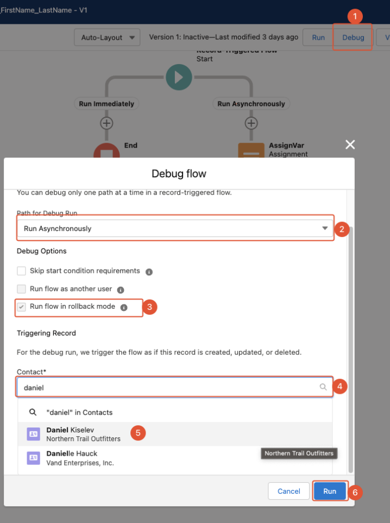Viewport: 390px width, 523px height.
Task: Add element under Run Asynchronously path
Action: tap(251, 123)
